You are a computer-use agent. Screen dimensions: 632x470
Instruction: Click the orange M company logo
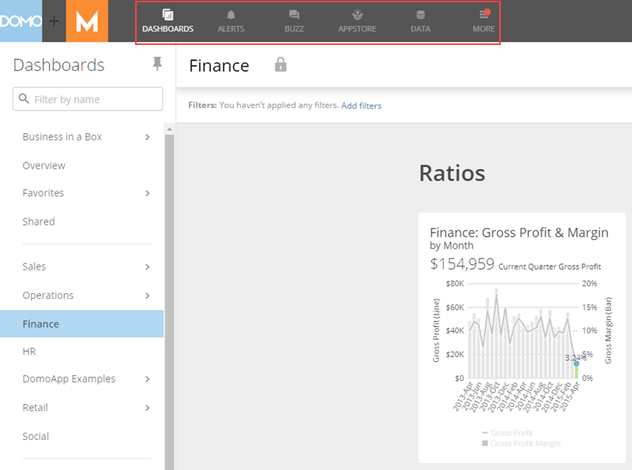(x=87, y=21)
